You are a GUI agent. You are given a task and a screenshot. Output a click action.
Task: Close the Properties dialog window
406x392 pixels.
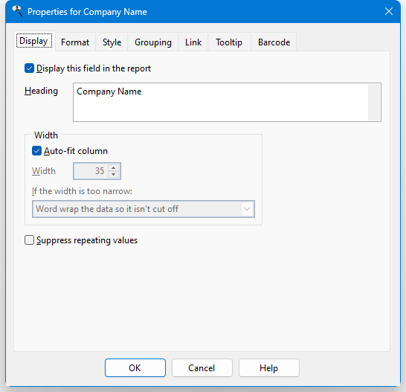coord(389,11)
